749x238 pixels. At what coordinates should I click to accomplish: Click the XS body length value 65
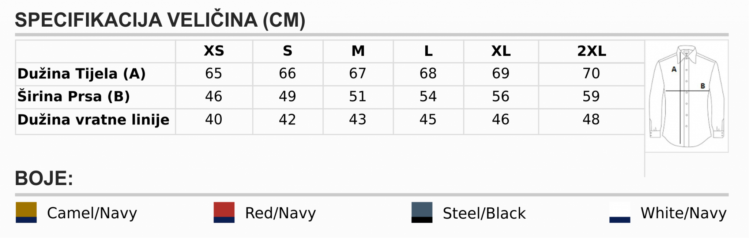214,73
